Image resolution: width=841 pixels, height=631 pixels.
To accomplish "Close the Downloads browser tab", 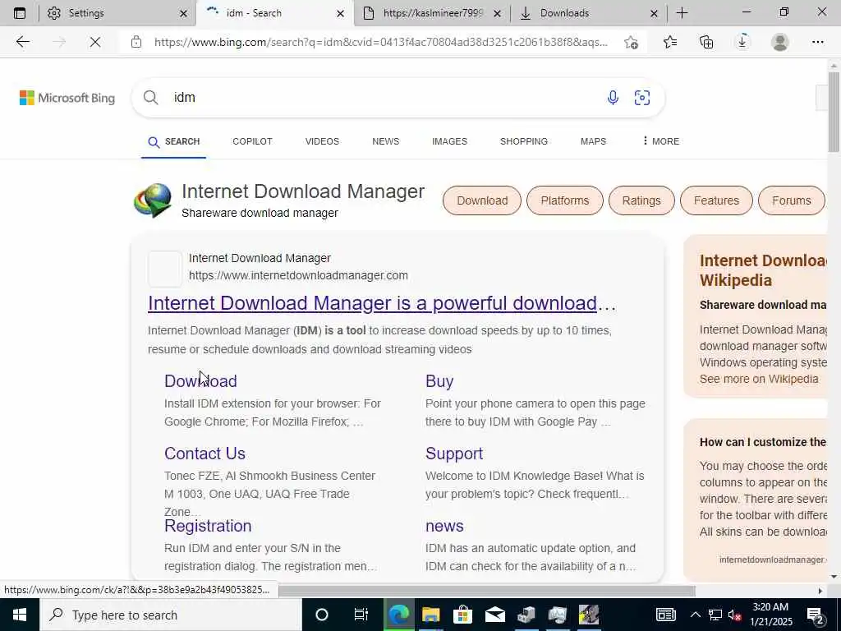I will click(x=654, y=13).
